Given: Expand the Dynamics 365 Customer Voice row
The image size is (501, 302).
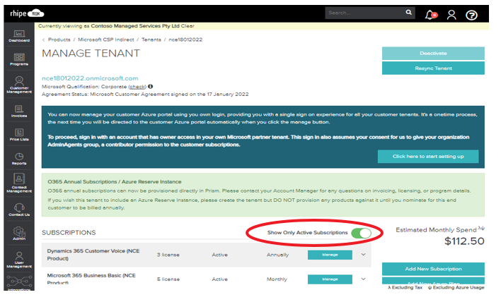Looking at the screenshot, I should click(x=363, y=255).
